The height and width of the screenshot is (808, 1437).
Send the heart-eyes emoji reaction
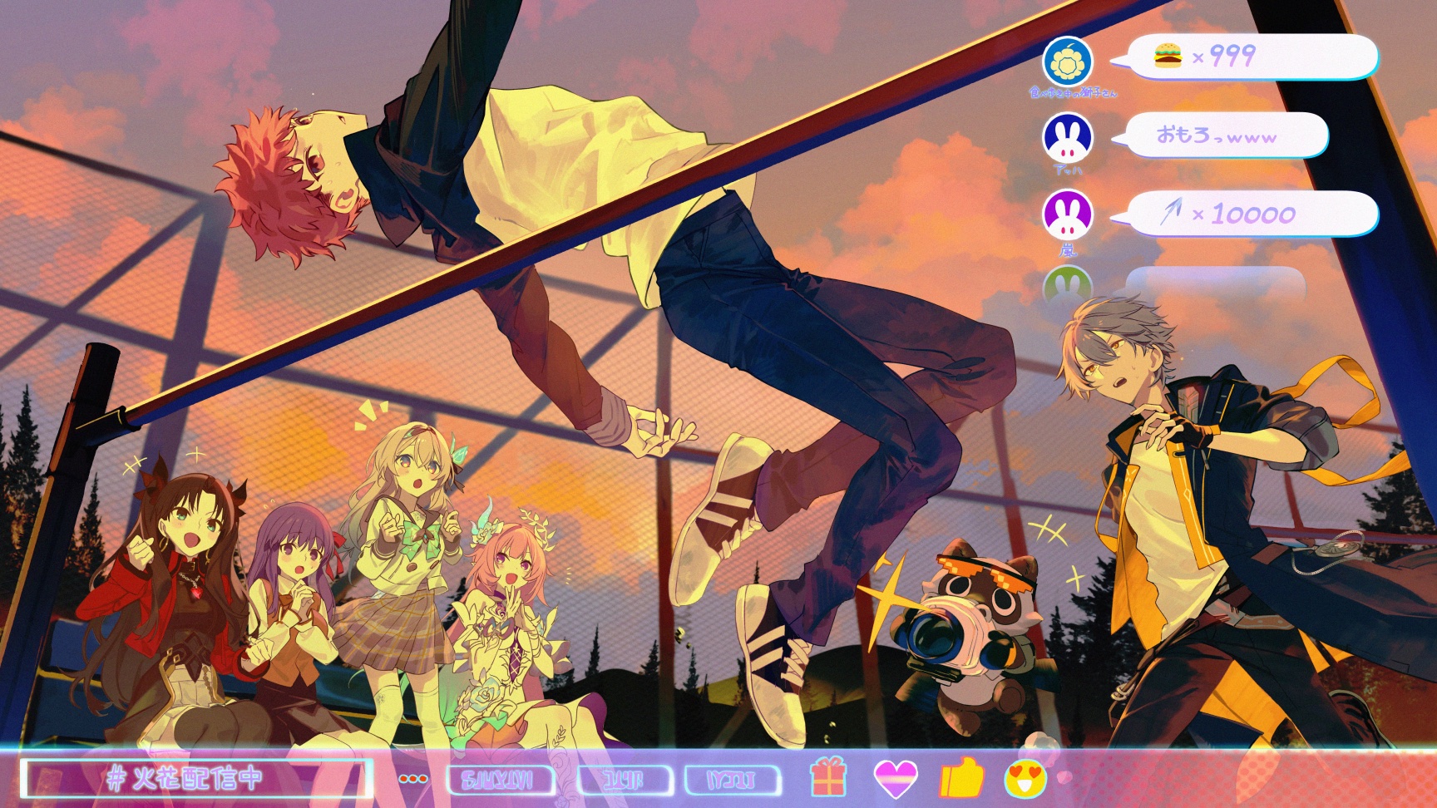pos(1026,779)
